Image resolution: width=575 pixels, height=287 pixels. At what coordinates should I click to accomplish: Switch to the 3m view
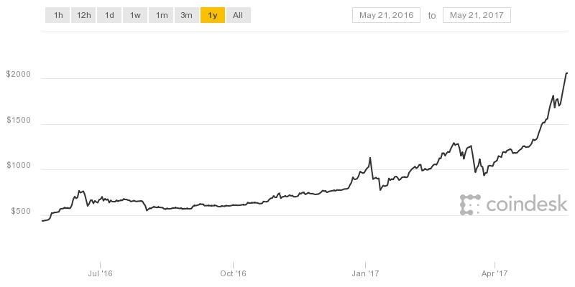coord(187,15)
